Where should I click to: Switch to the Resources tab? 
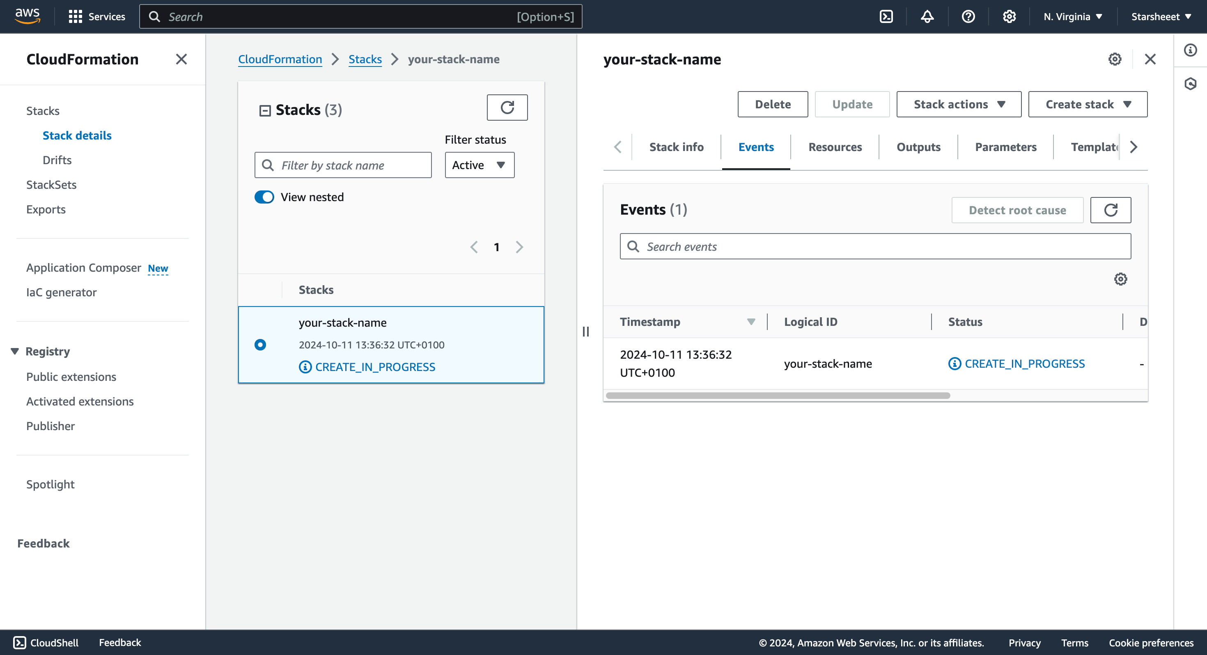(835, 147)
